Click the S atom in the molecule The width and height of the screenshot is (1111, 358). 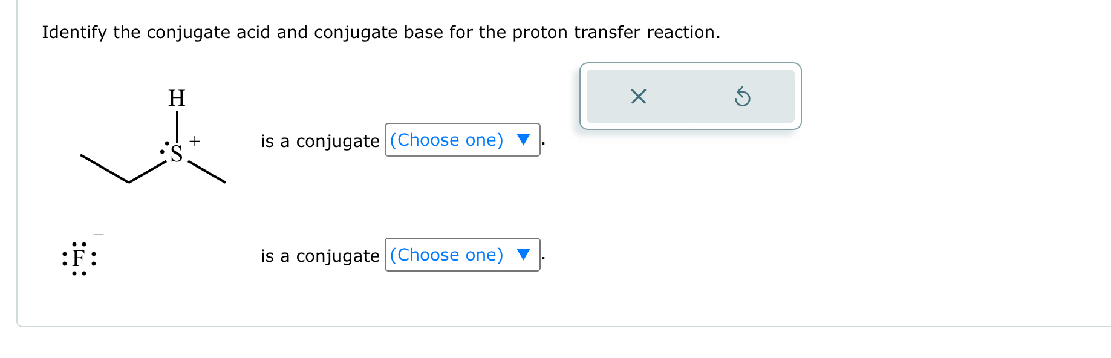click(x=177, y=154)
